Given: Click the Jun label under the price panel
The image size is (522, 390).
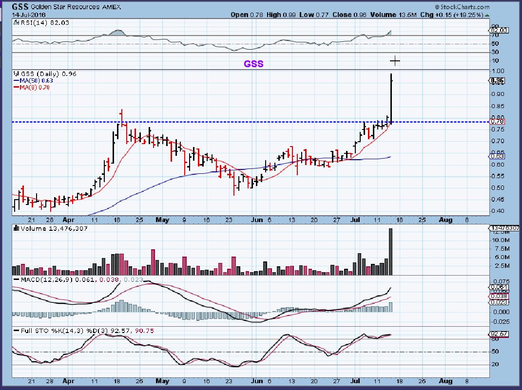Looking at the screenshot, I should click(x=257, y=220).
